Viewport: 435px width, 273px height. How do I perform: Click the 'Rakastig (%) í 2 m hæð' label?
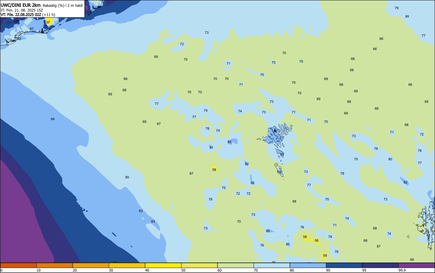pyautogui.click(x=63, y=5)
